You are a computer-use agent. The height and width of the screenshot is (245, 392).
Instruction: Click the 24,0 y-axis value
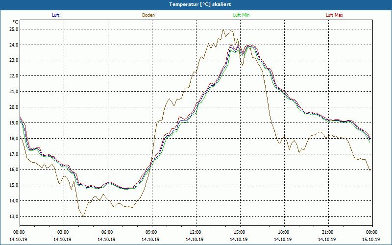click(x=14, y=45)
